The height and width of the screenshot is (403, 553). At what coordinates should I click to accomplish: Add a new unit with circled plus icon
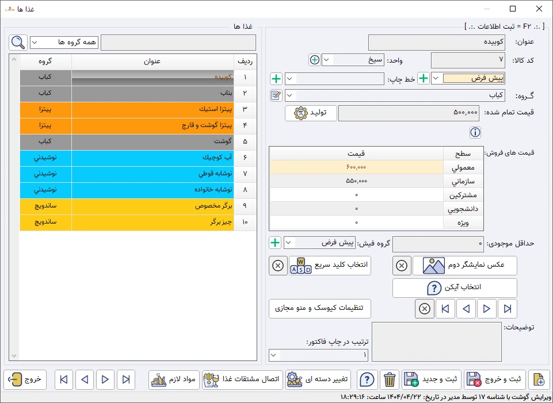click(315, 60)
